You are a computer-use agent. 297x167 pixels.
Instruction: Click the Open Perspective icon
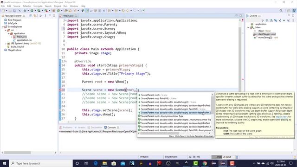[288, 11]
